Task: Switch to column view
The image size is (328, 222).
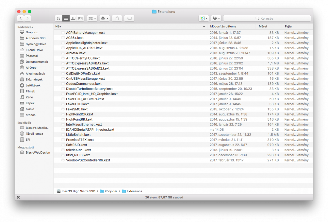Action: coord(73,18)
